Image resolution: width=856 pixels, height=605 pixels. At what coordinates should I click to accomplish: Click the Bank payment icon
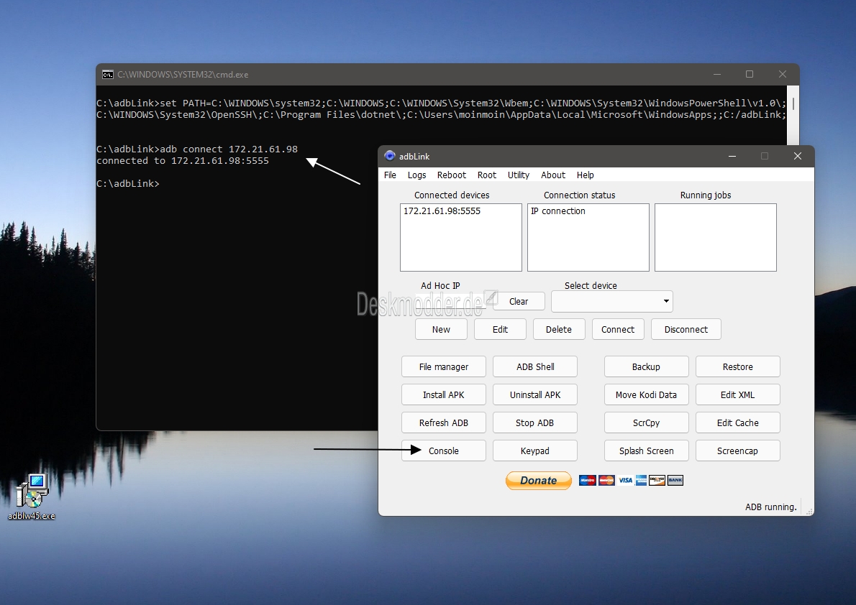click(675, 480)
